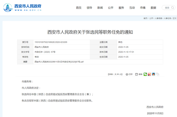Open the 新闻 navigation menu item
This screenshot has width=177, height=117.
[100, 8]
